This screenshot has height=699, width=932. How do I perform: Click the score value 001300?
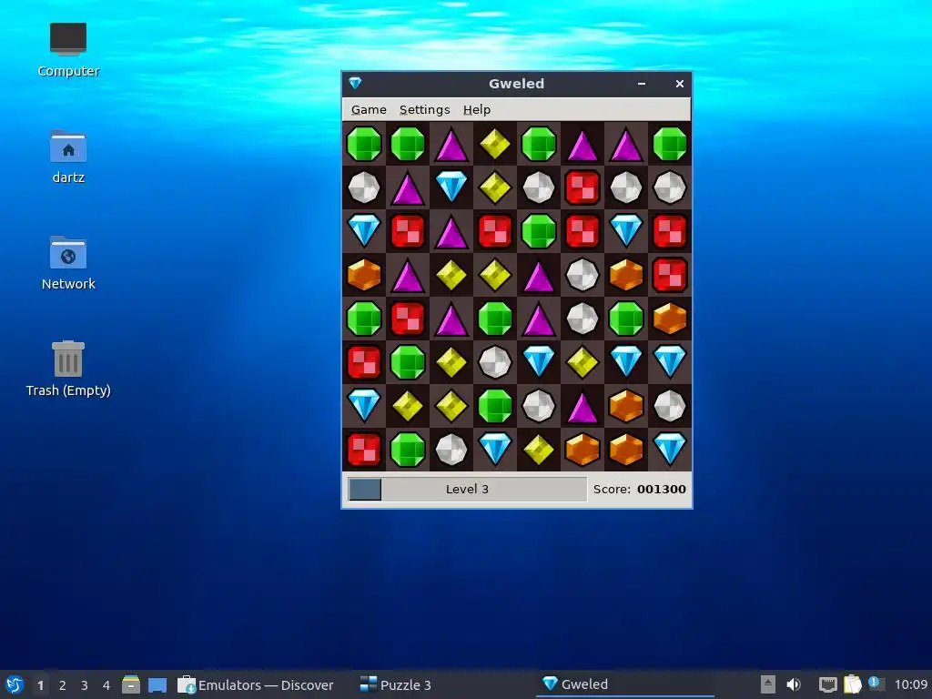[661, 489]
